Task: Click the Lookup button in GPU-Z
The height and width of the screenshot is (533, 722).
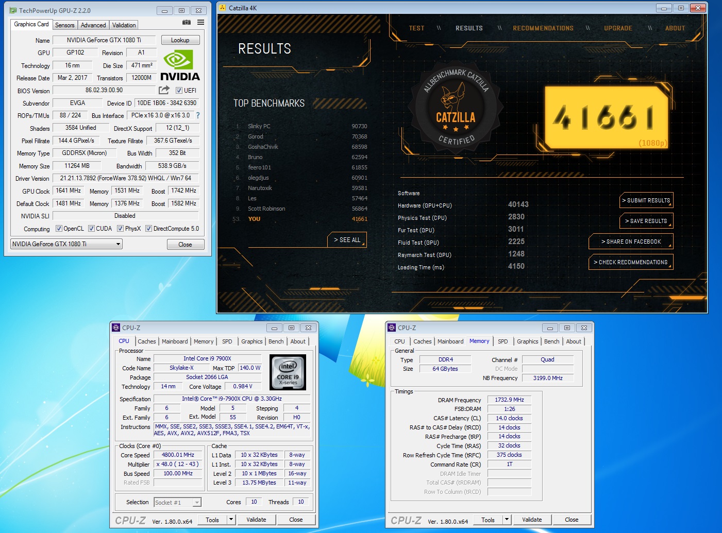Action: pyautogui.click(x=180, y=40)
